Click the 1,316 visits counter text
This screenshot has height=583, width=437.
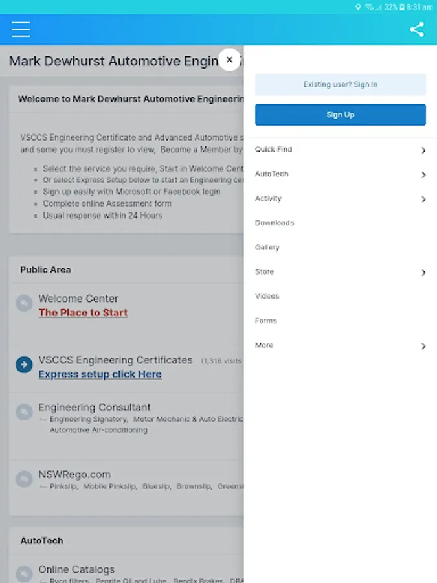221,361
